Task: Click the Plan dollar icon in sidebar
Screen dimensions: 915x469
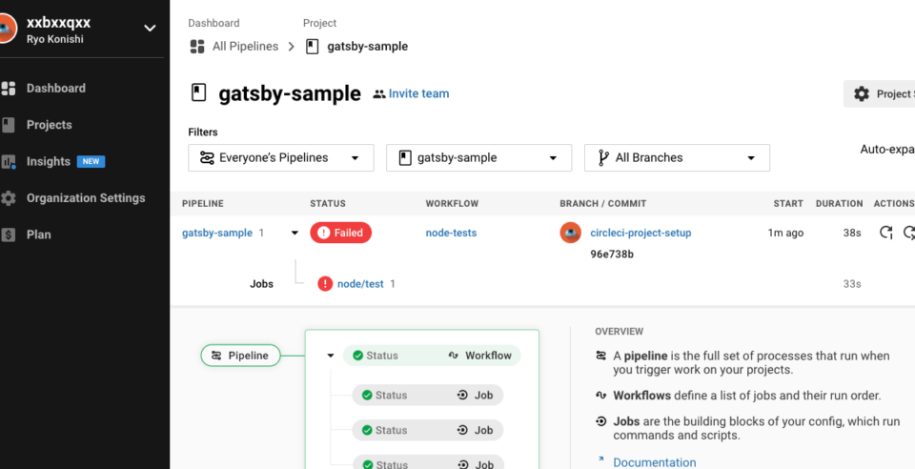Action: point(9,234)
